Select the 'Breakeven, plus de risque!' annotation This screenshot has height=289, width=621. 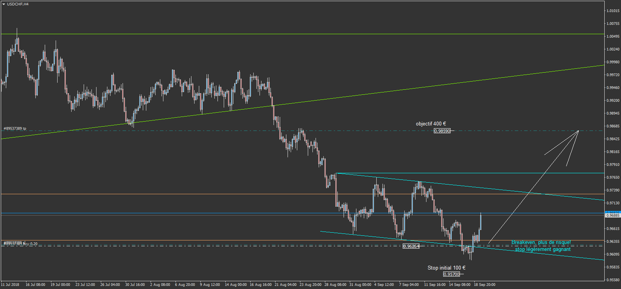[541, 242]
